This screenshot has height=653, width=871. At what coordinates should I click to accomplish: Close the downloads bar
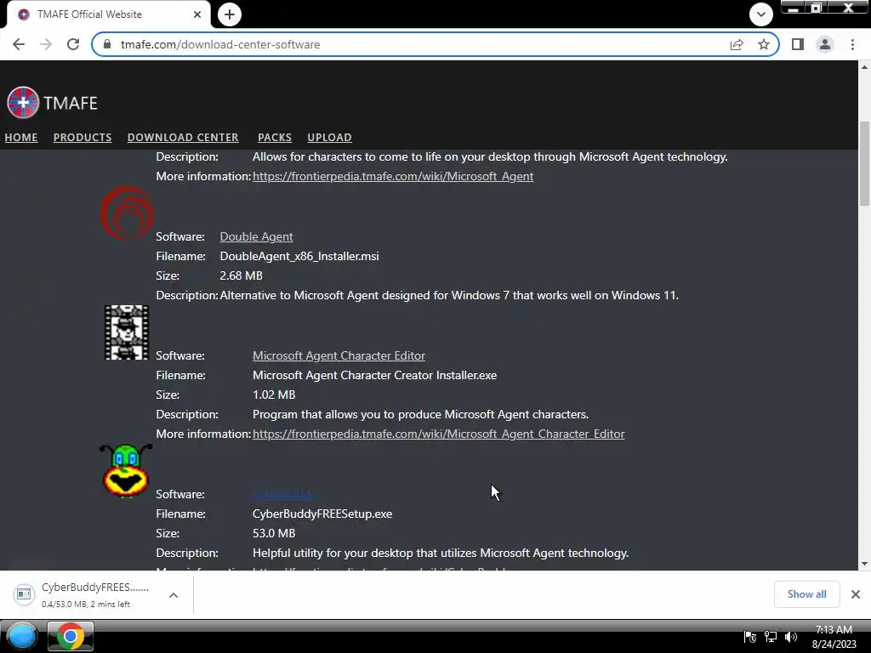[x=856, y=594]
